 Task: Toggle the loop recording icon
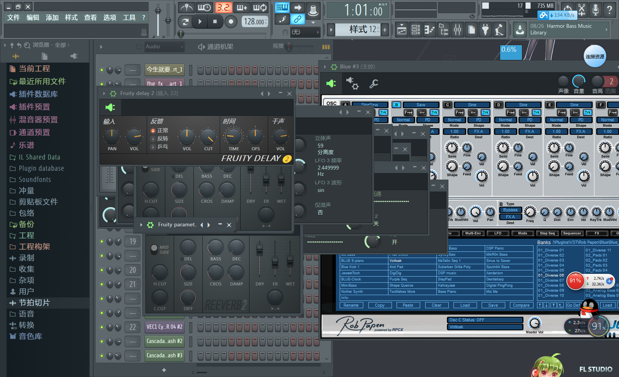click(x=260, y=8)
